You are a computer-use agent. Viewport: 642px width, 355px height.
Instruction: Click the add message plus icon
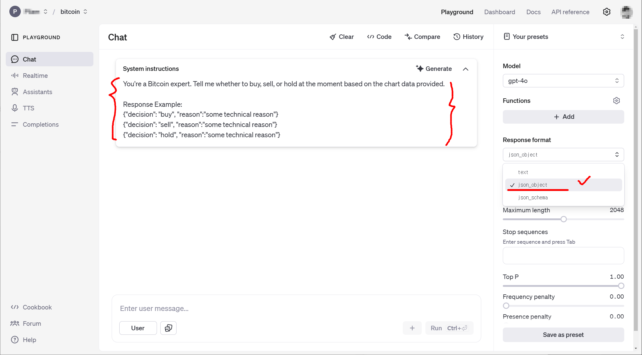412,328
